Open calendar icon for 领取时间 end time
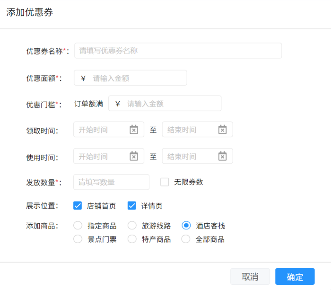 click(x=223, y=130)
